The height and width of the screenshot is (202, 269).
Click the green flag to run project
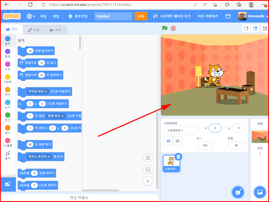(165, 28)
